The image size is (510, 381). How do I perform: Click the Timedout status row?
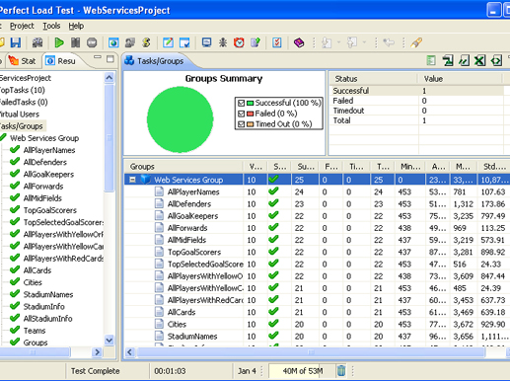(417, 111)
